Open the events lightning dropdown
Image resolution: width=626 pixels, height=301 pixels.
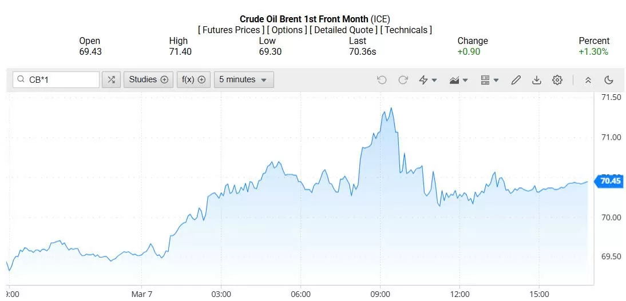[x=428, y=80]
